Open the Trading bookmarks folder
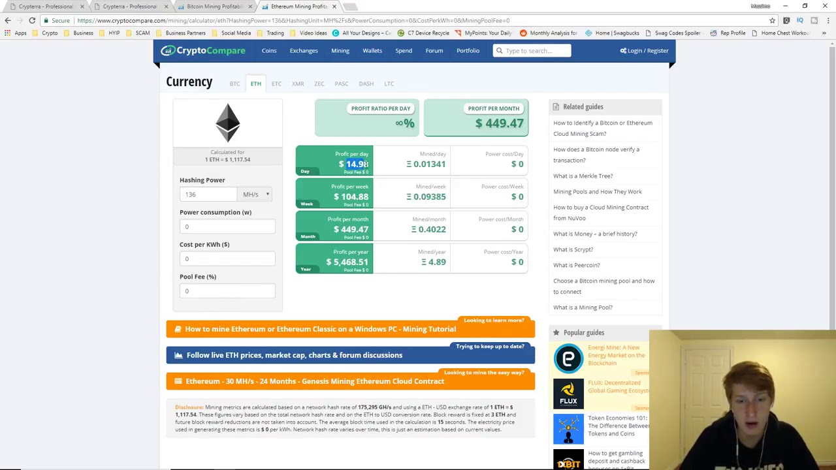Viewport: 836px width, 470px height. pos(270,33)
